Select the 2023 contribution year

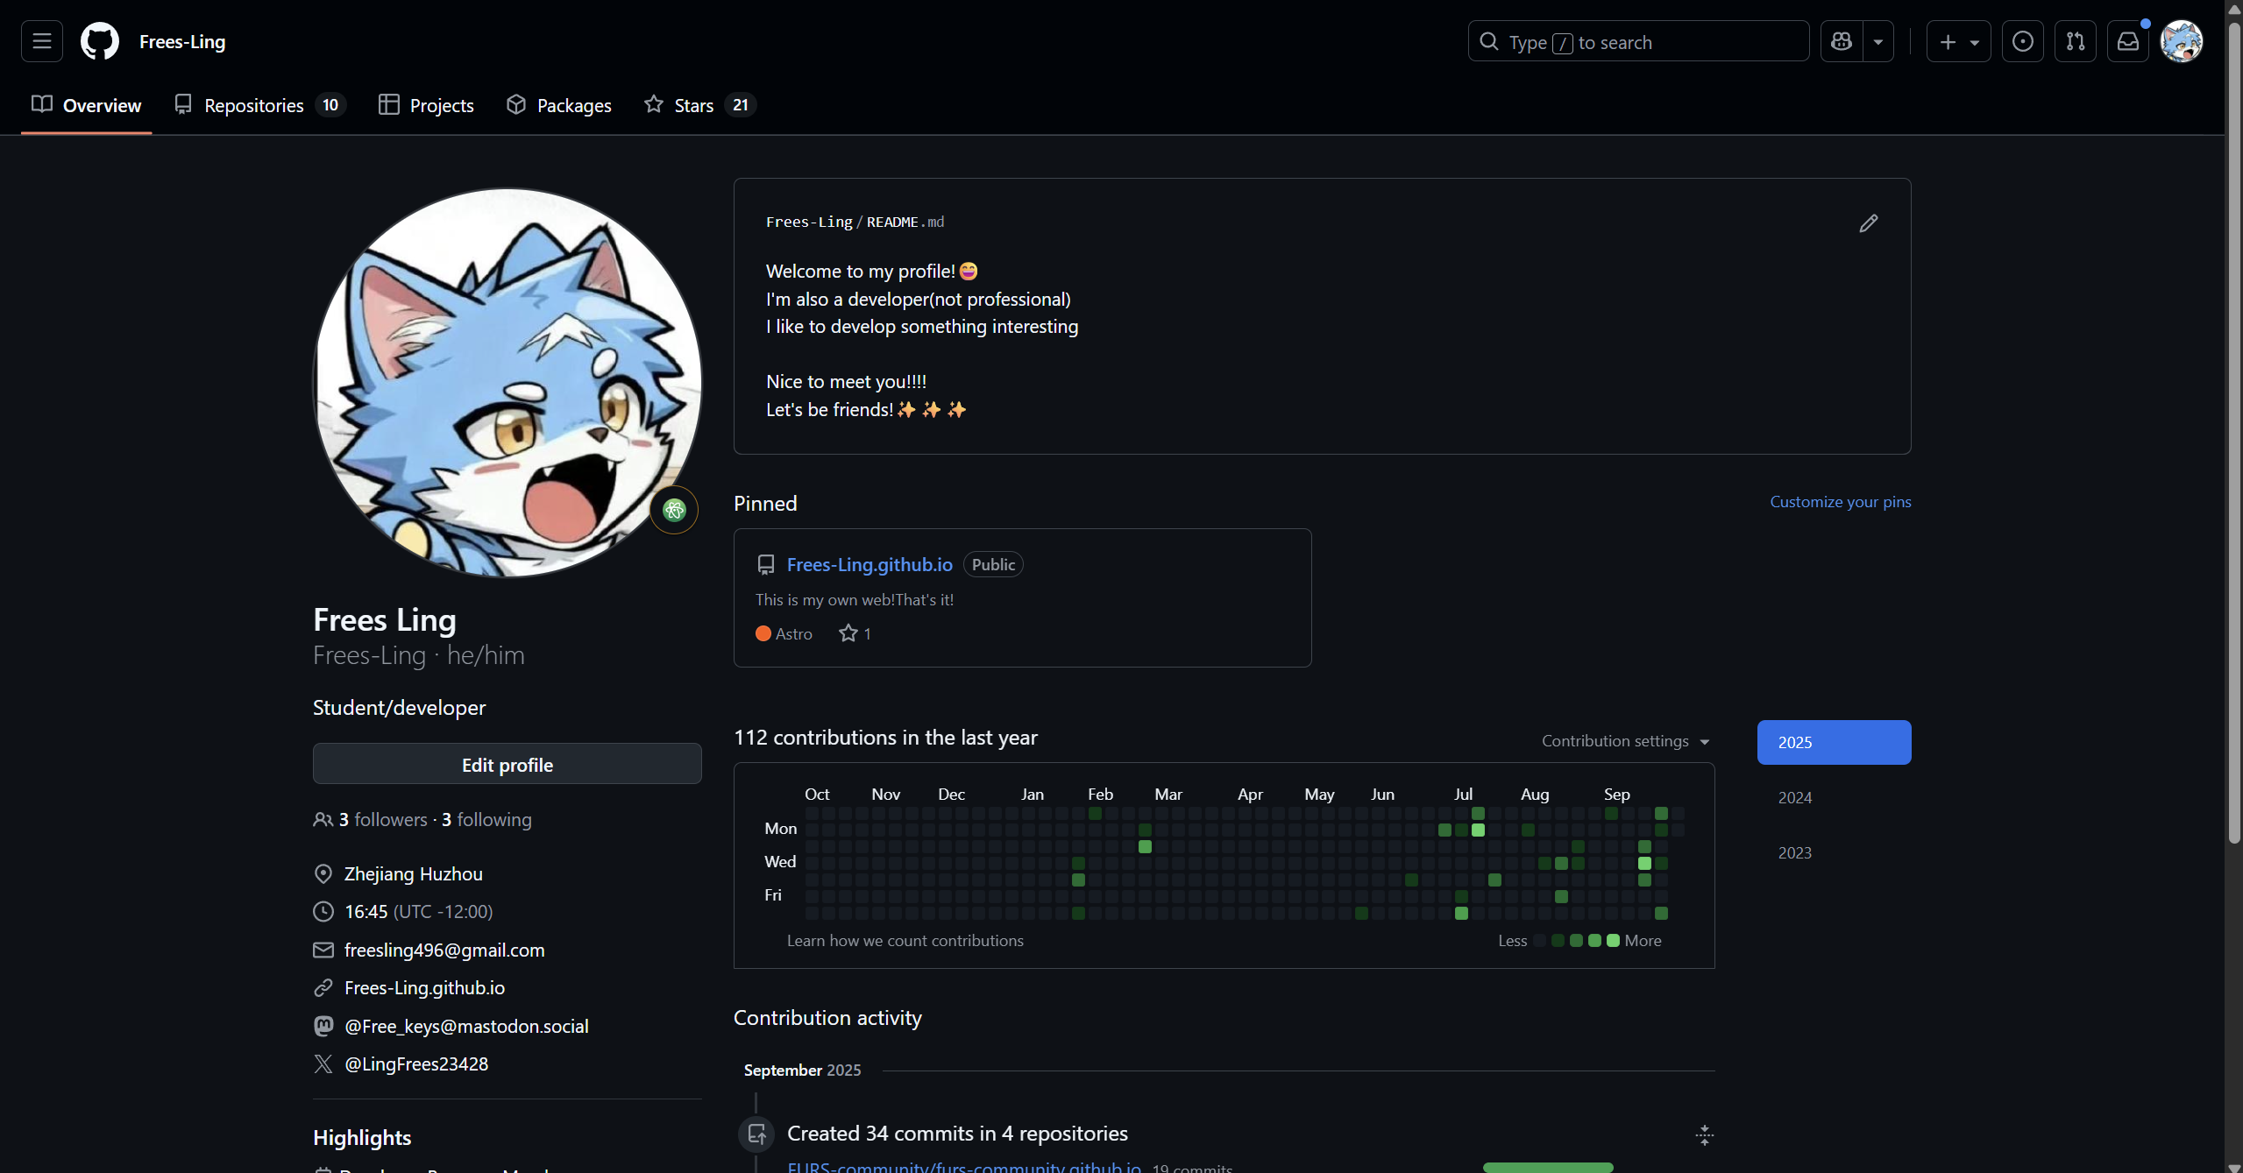coord(1794,852)
